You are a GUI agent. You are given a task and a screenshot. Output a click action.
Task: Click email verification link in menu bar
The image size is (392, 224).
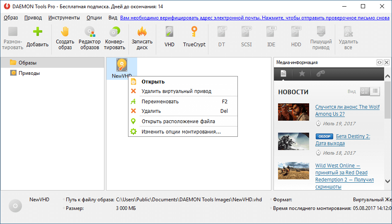tap(255, 18)
